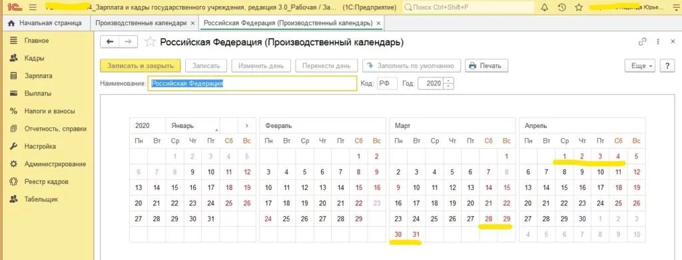
Task: Select 30 April in the calendar
Action: point(582,219)
